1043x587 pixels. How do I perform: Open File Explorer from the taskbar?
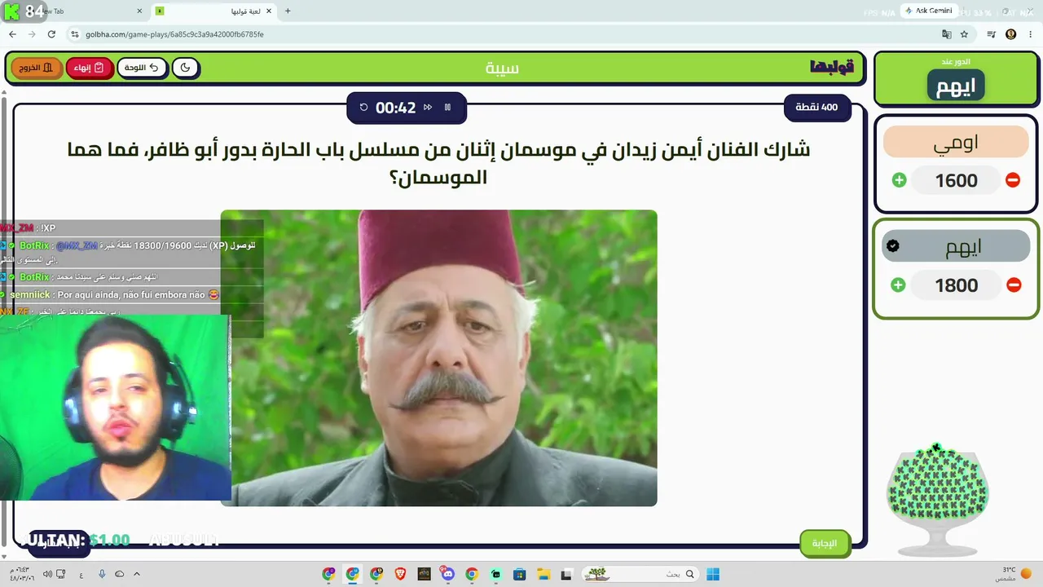point(544,574)
